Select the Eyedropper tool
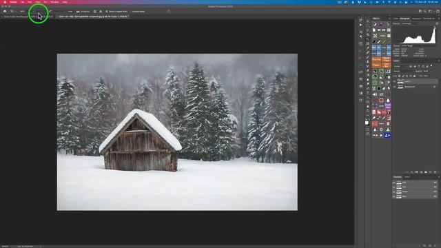Screen dimensions: 441x248 point(367,48)
